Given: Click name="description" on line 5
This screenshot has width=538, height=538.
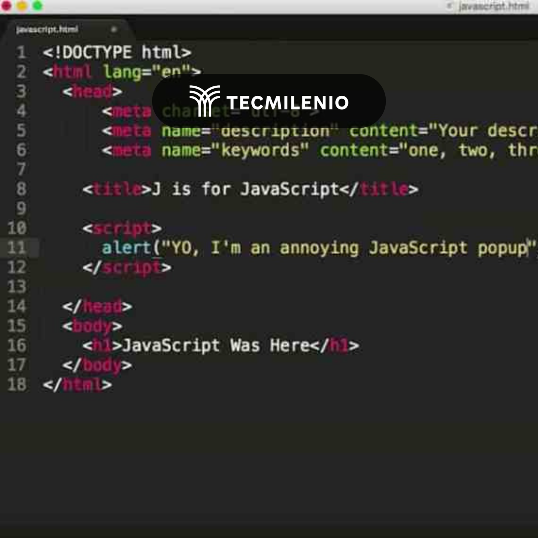Looking at the screenshot, I should [250, 131].
